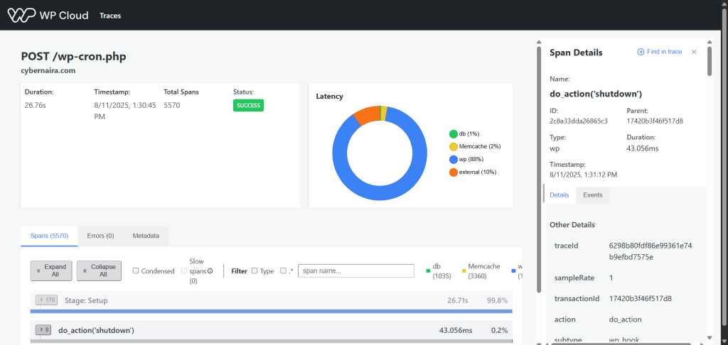Click the parent ID 17420b3f46f517d8
The height and width of the screenshot is (345, 728).
pos(655,121)
